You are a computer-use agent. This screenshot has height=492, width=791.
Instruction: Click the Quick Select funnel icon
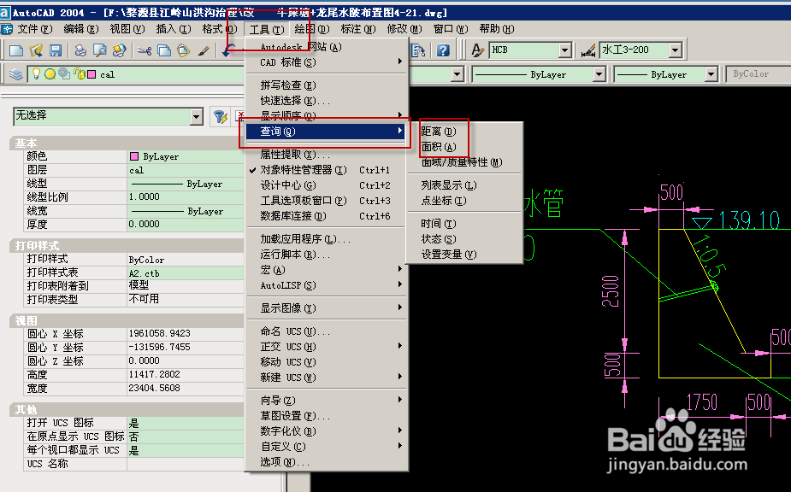coord(220,117)
